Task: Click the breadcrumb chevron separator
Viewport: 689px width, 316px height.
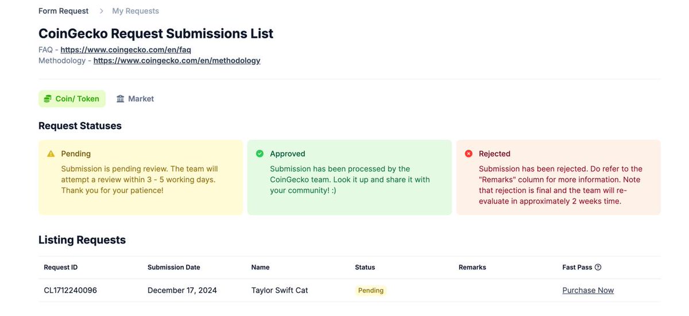Action: tap(101, 11)
